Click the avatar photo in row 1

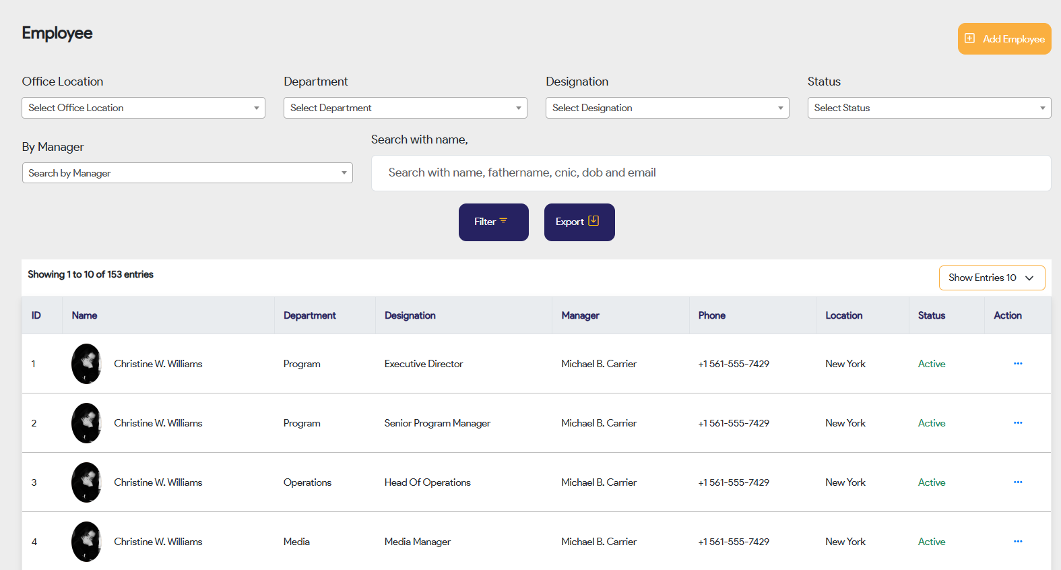coord(87,364)
